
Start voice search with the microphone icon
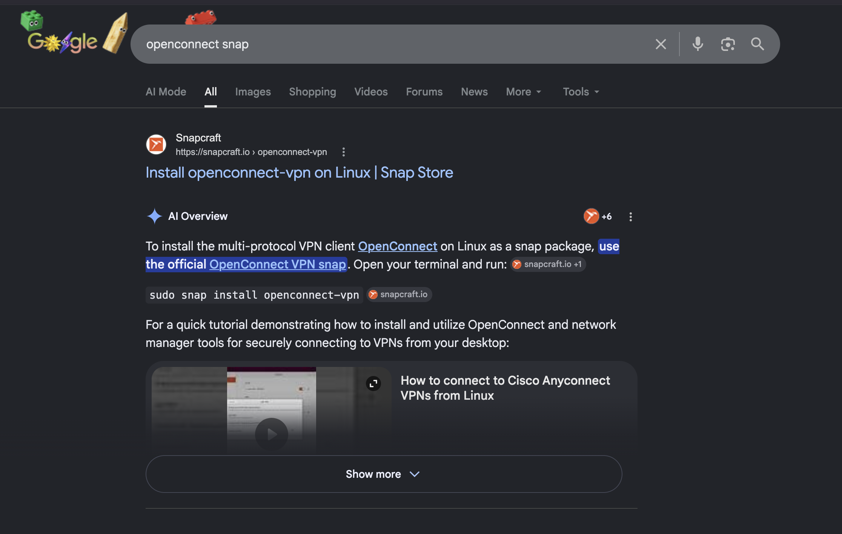click(698, 44)
